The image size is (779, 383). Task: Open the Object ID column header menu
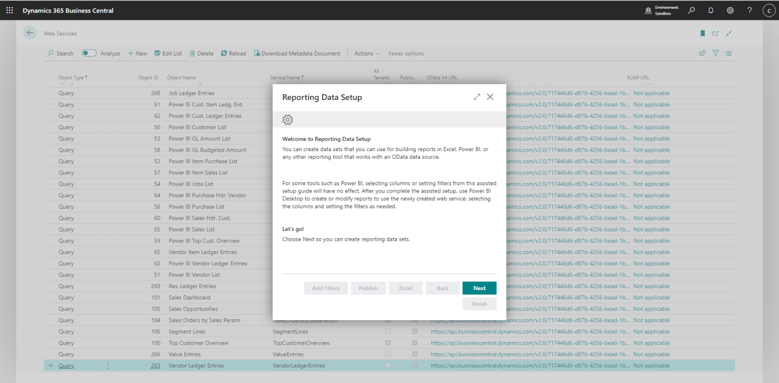(x=148, y=78)
